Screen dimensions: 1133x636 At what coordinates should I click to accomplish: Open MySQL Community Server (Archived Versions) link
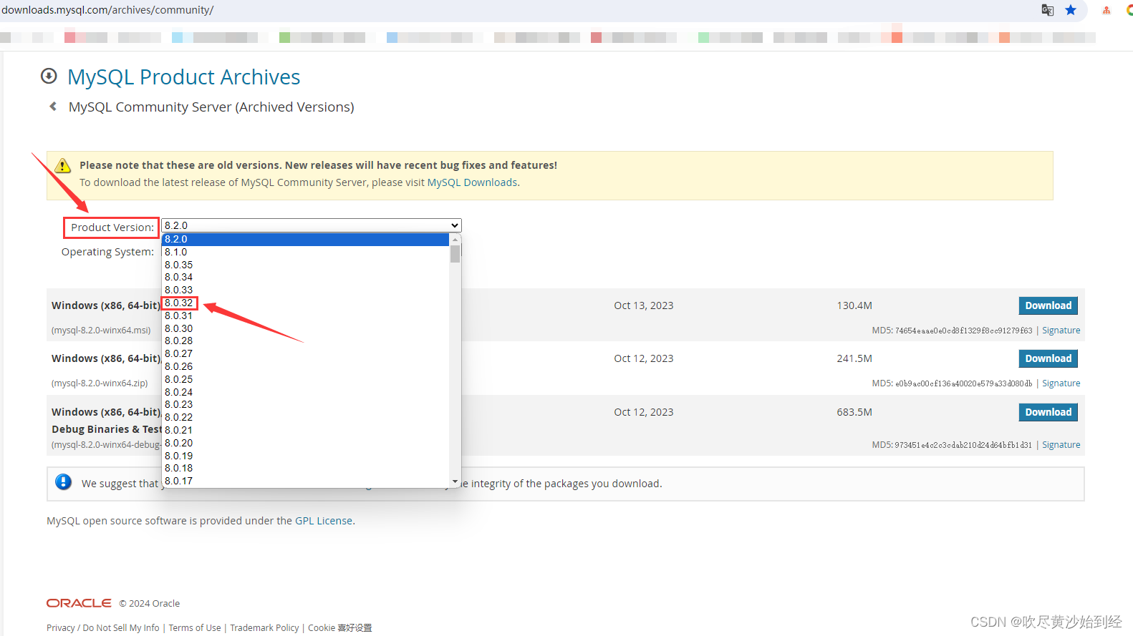[x=211, y=107]
